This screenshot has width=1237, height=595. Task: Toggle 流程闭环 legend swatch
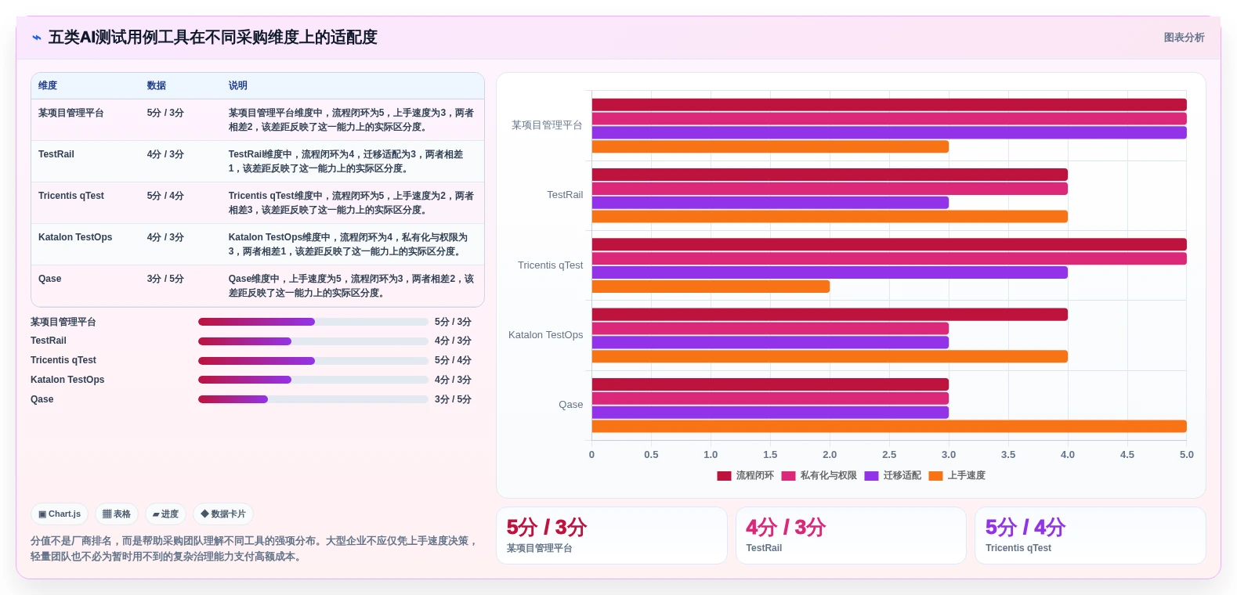pyautogui.click(x=724, y=476)
